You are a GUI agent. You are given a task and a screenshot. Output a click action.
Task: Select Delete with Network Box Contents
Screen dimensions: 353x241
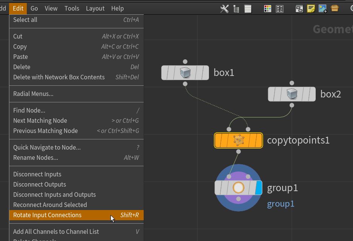[x=76, y=77]
